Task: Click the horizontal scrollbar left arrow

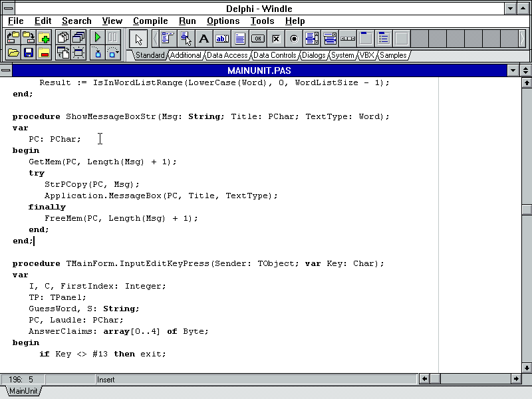Action: [424, 379]
